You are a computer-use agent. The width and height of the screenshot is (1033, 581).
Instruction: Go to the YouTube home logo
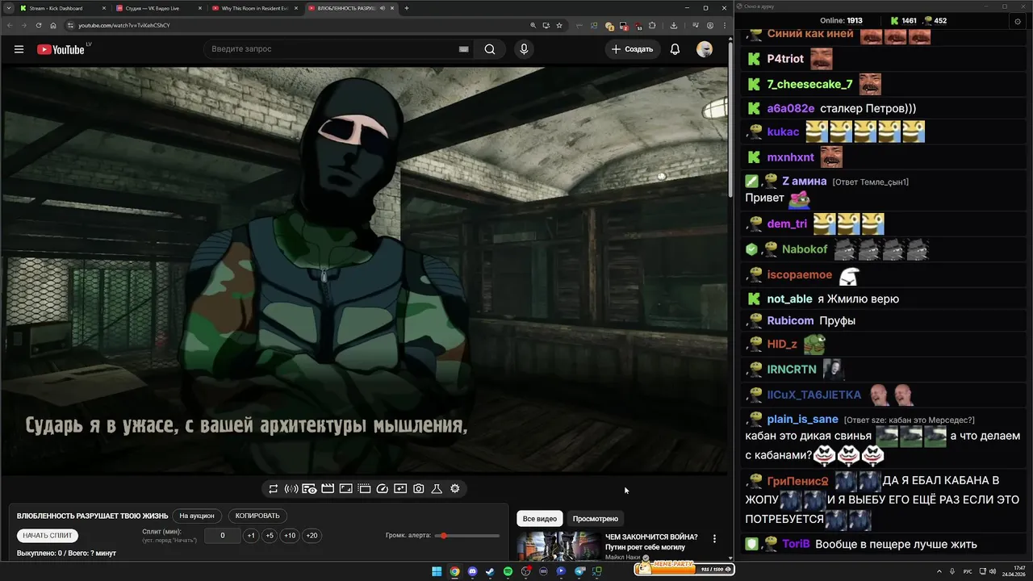[61, 49]
